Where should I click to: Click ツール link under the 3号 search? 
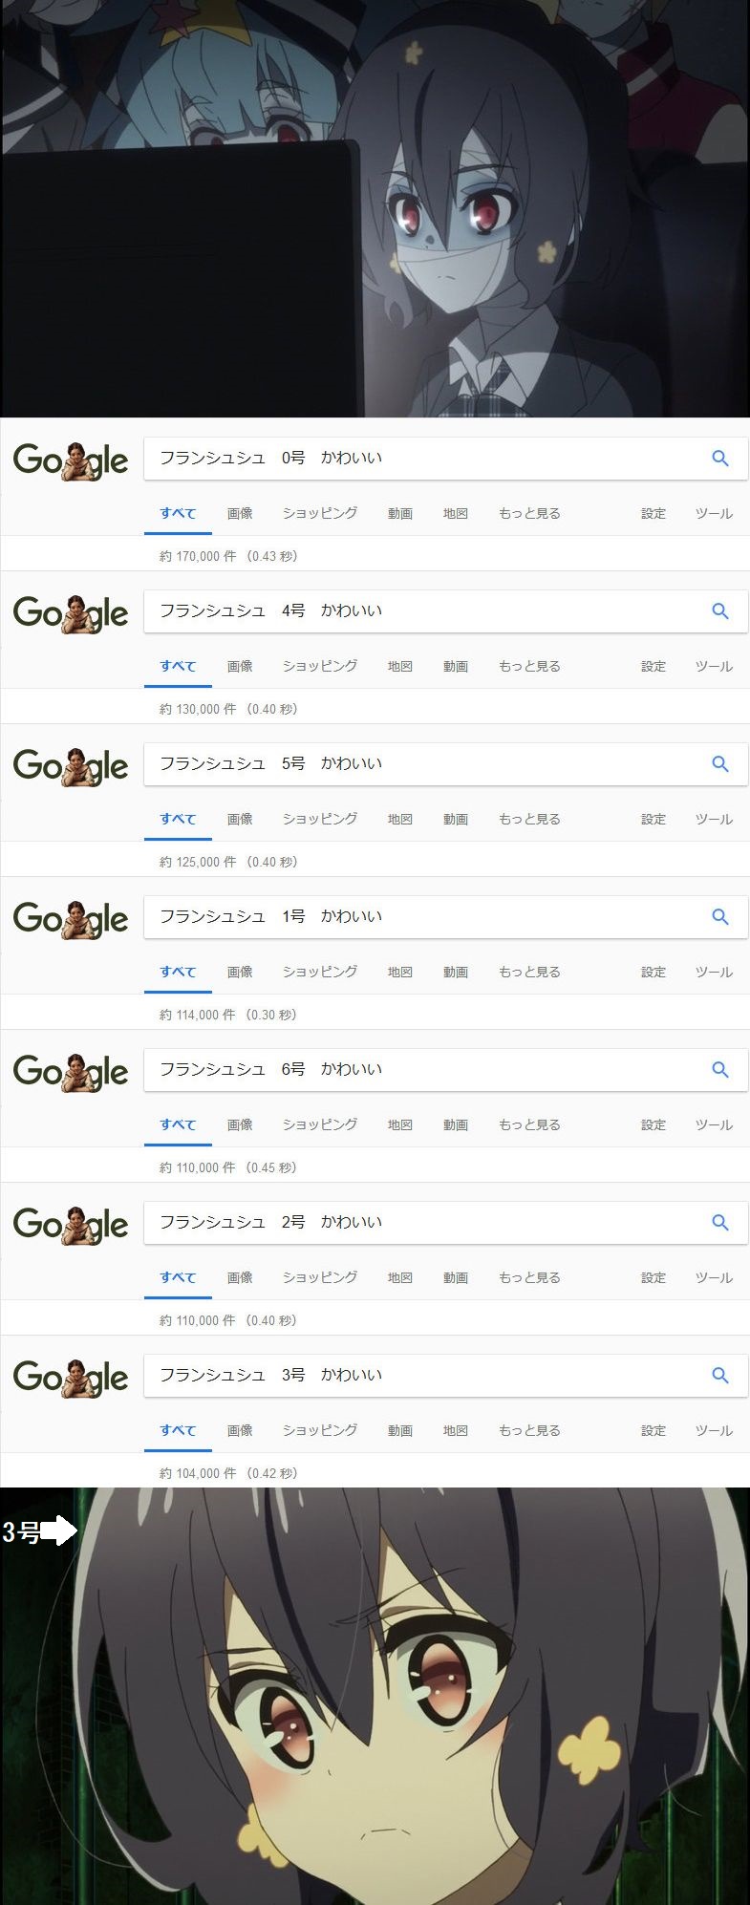coord(714,1430)
